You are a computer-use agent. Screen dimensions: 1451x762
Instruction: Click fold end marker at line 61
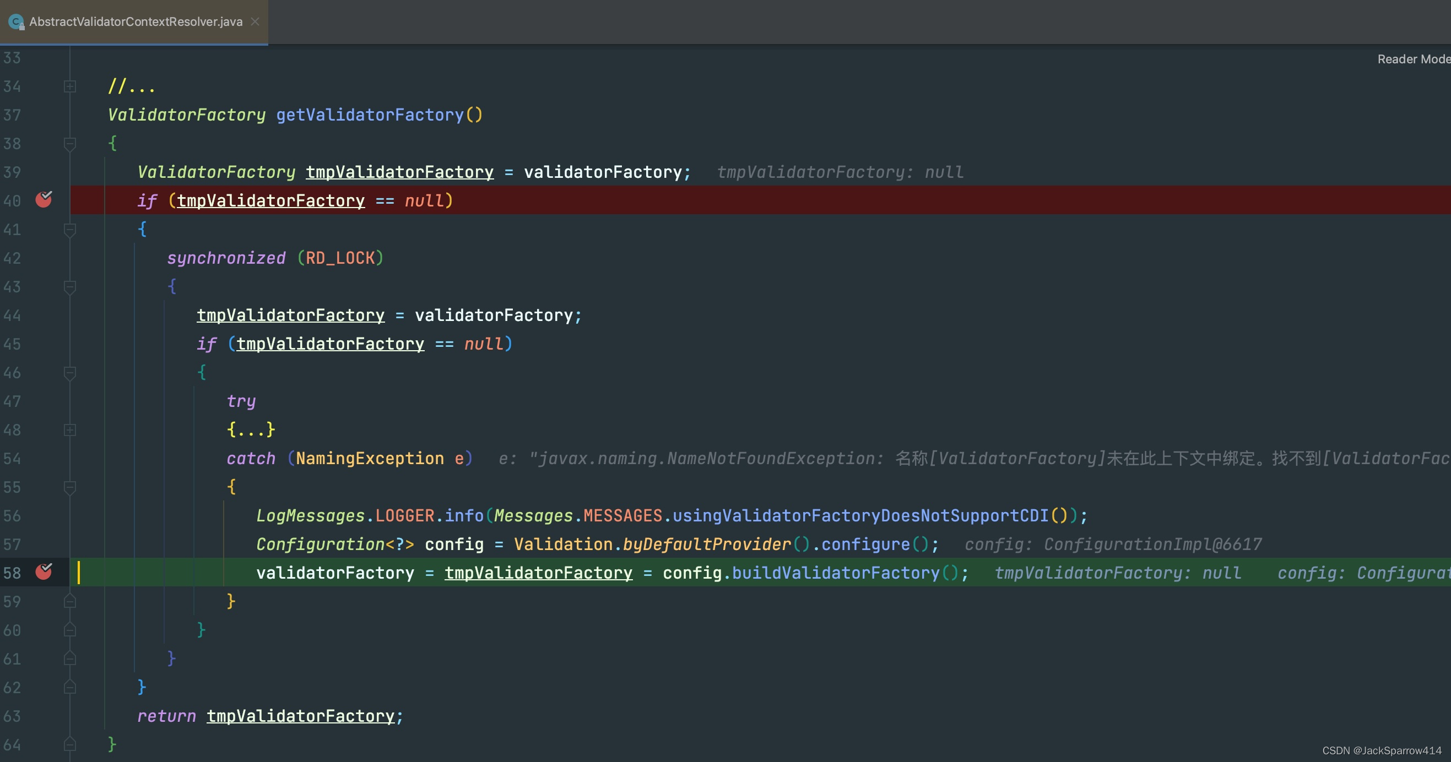(x=70, y=658)
